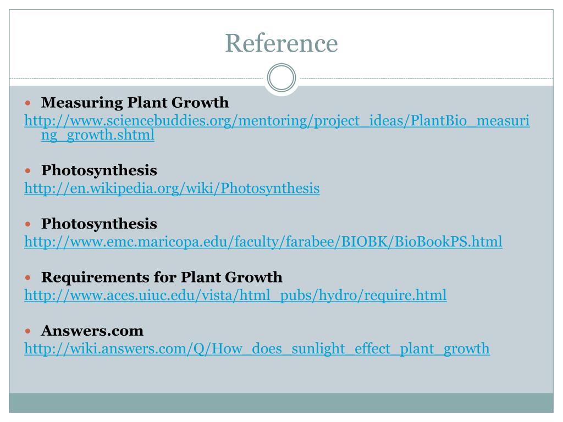Click the first 'Photosynthesis' heading
The height and width of the screenshot is (422, 563).
99,170
